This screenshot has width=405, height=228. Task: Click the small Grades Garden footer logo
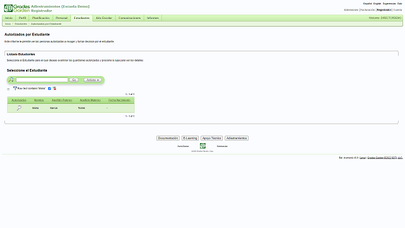click(202, 146)
